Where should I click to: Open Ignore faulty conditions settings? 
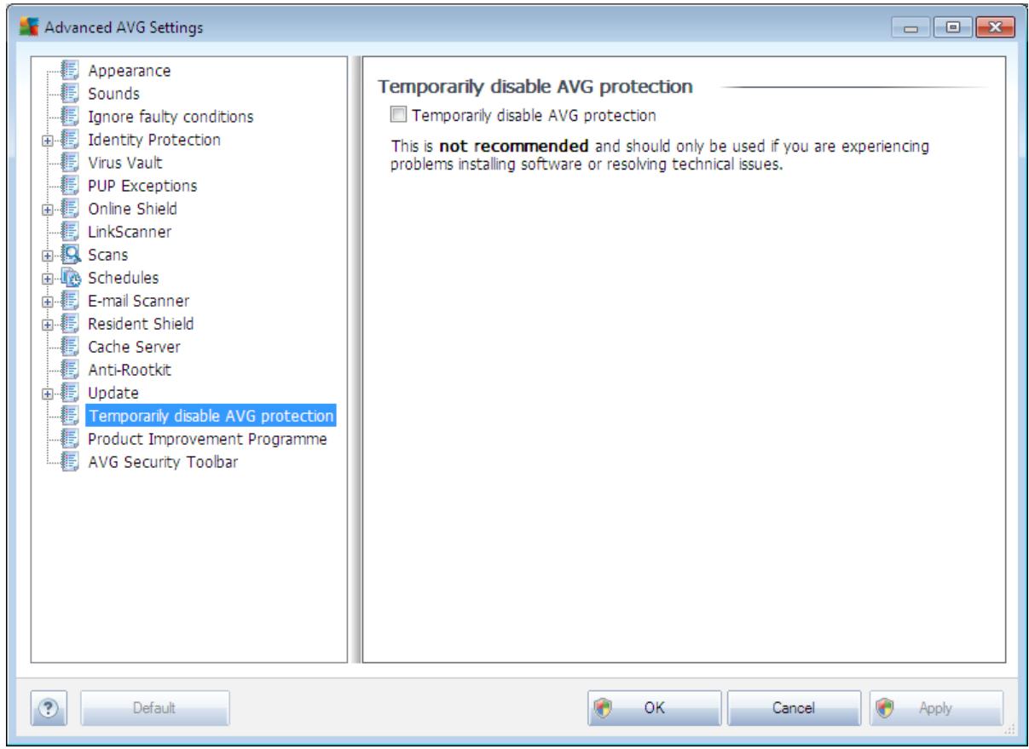(171, 117)
